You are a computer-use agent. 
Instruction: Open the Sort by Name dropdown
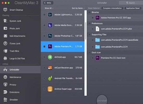(x=78, y=8)
